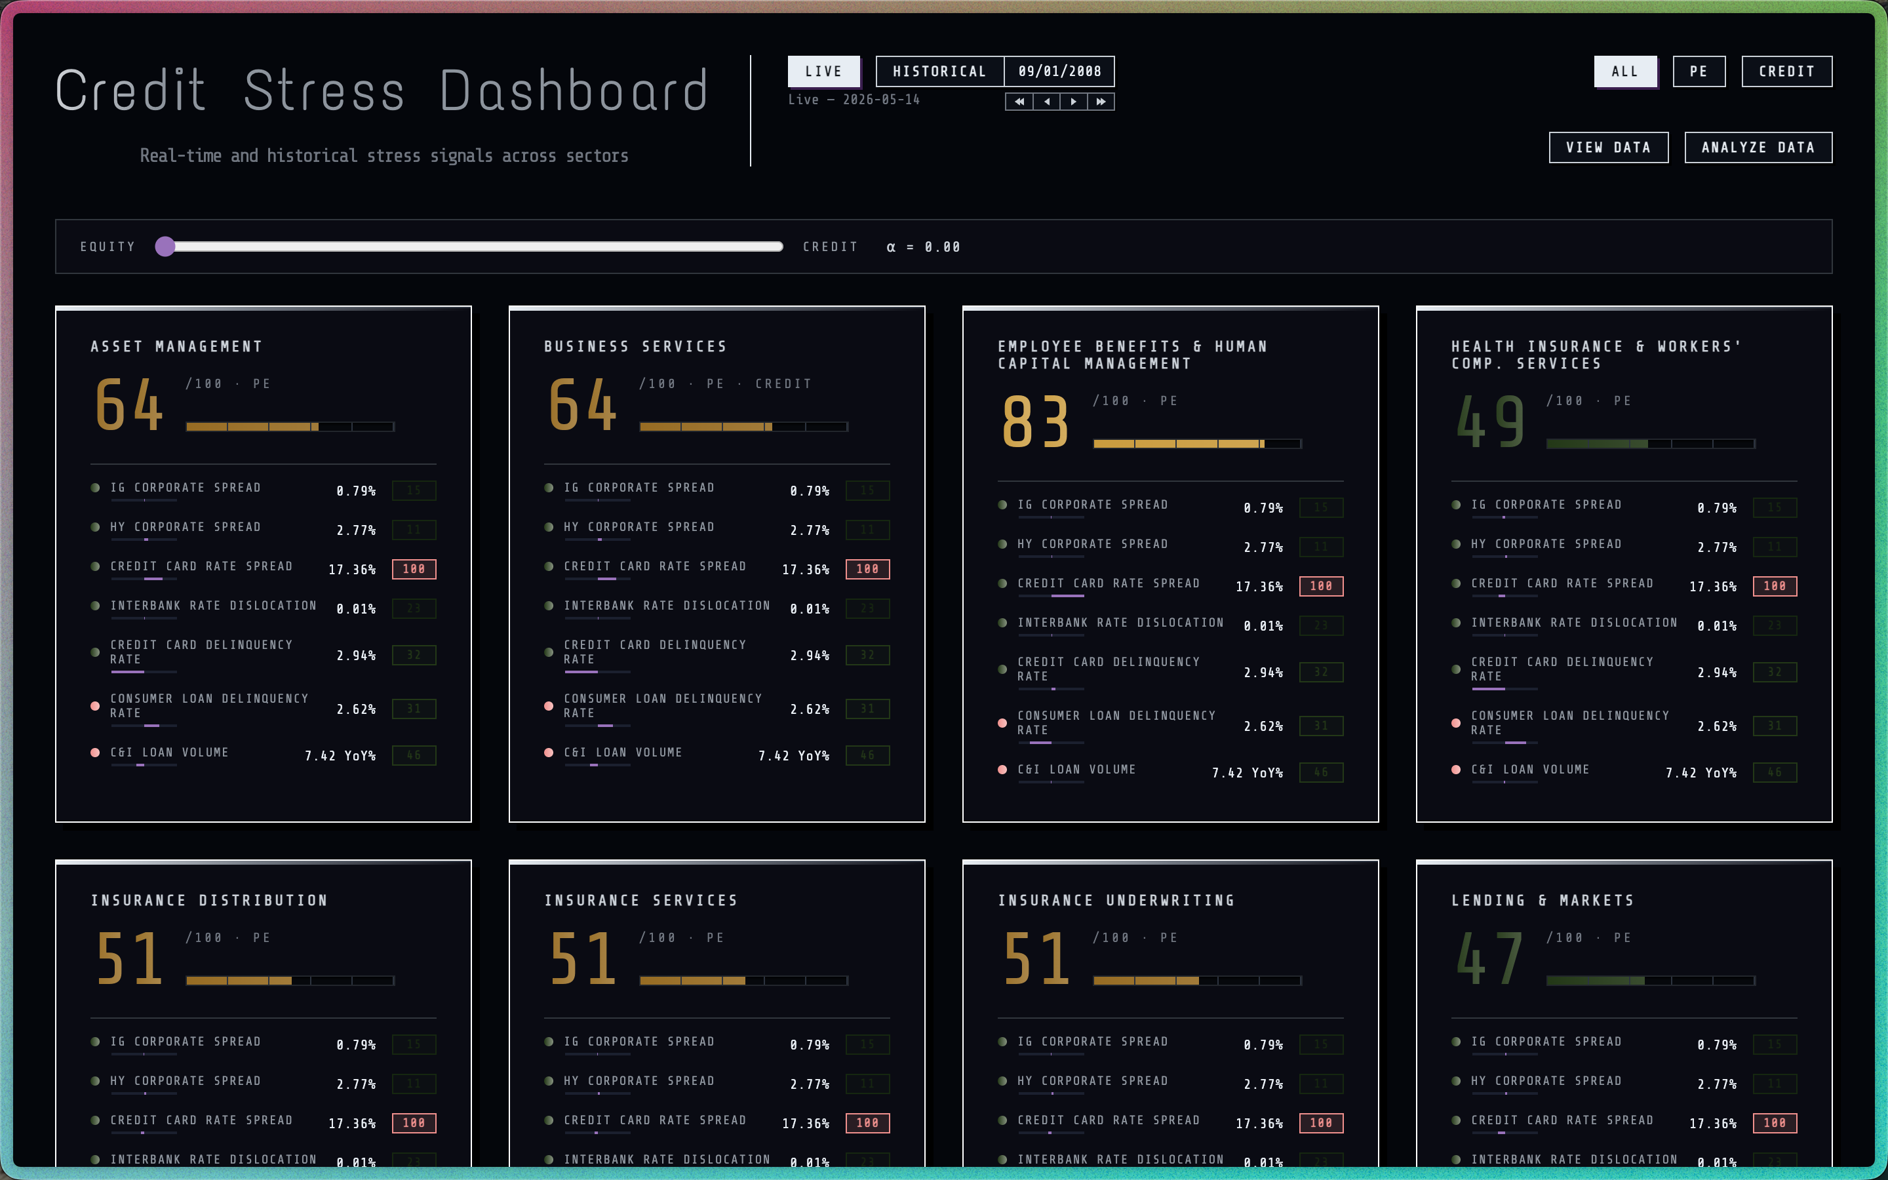Open the ANALYZE DATA page
The image size is (1888, 1180).
(x=1758, y=147)
